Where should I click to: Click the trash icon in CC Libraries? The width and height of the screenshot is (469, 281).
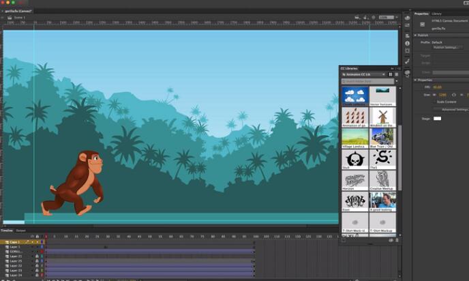pyautogui.click(x=397, y=240)
